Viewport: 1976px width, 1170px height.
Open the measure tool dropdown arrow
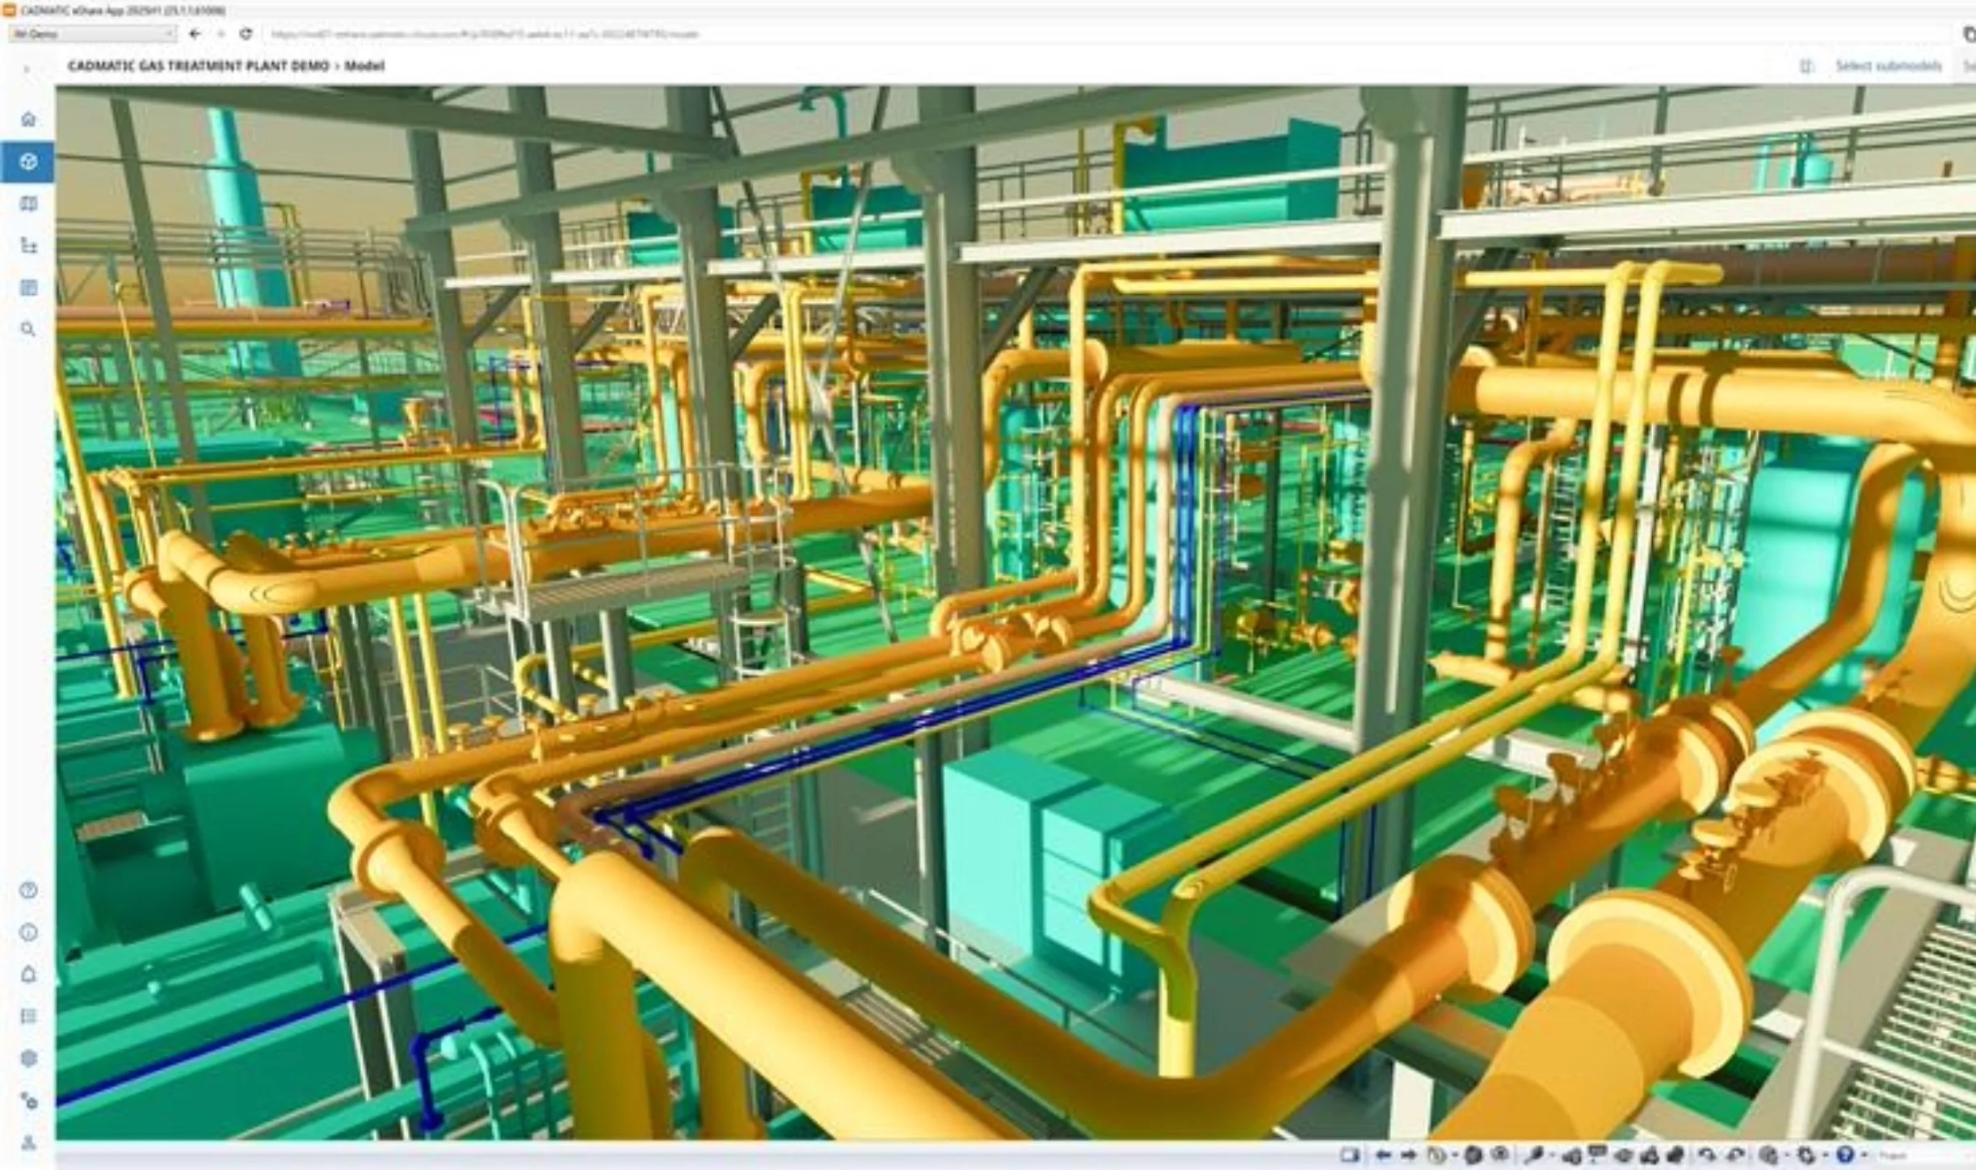pos(1553,1155)
